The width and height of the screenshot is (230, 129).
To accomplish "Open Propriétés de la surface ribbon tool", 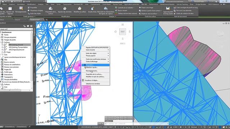I will pos(50,10).
